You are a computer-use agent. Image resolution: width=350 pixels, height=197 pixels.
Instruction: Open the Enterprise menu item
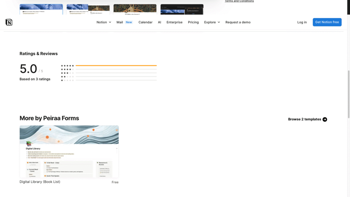click(x=174, y=22)
